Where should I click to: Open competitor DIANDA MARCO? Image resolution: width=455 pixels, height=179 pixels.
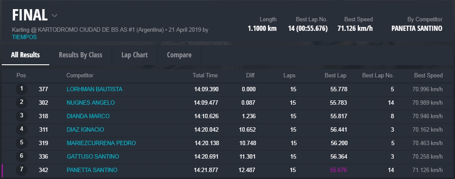tap(88, 116)
